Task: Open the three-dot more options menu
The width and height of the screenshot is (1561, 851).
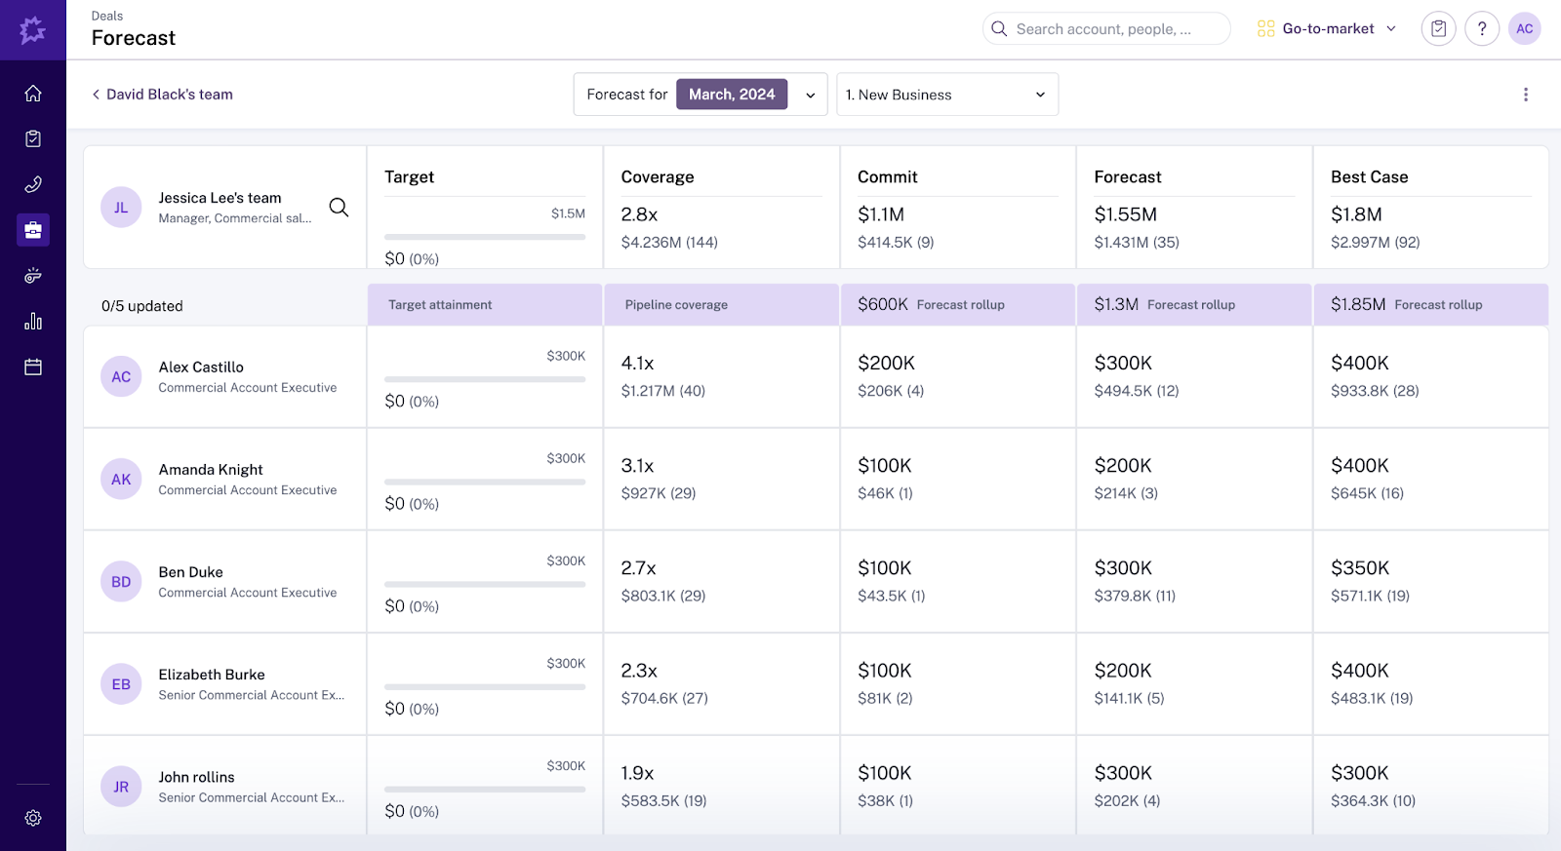Action: click(x=1526, y=95)
